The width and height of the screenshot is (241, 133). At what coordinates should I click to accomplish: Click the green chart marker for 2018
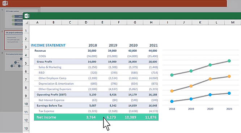click(172, 75)
